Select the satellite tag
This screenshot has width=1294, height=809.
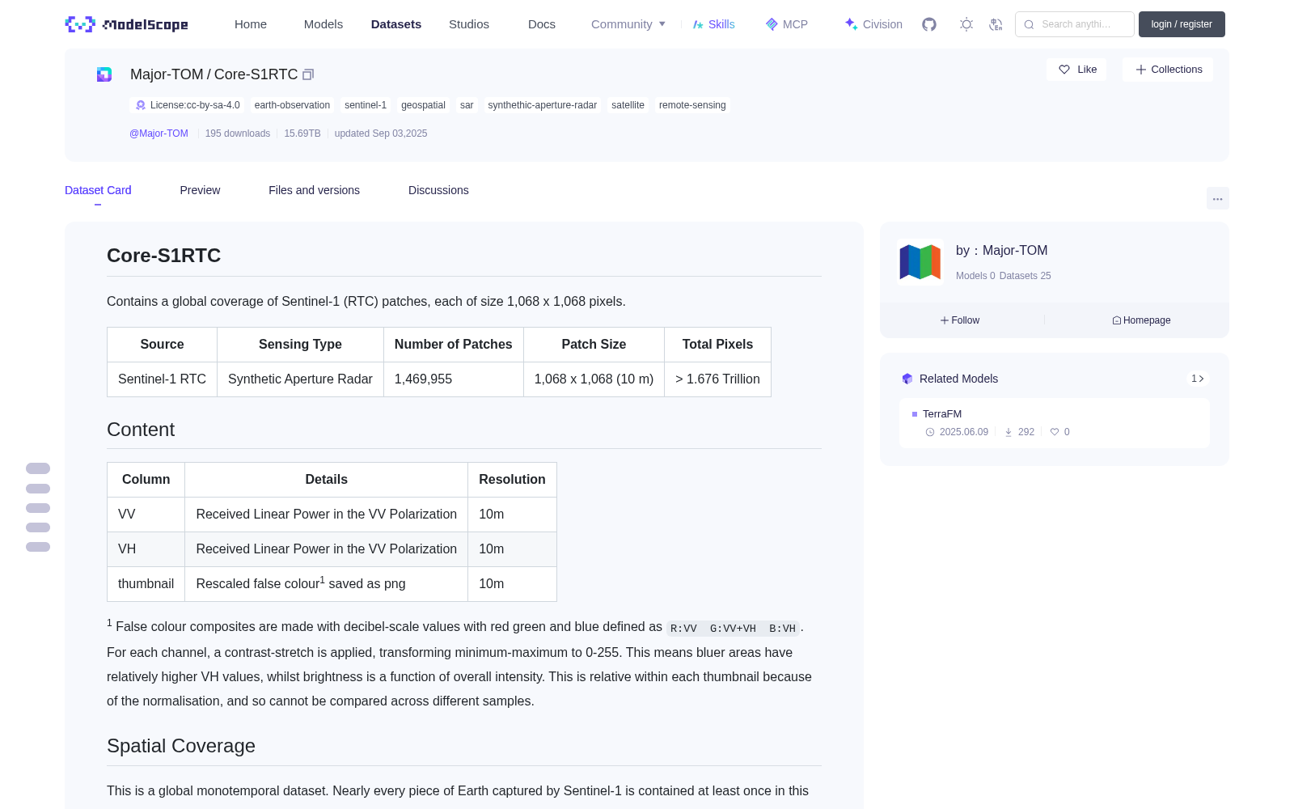(x=628, y=105)
